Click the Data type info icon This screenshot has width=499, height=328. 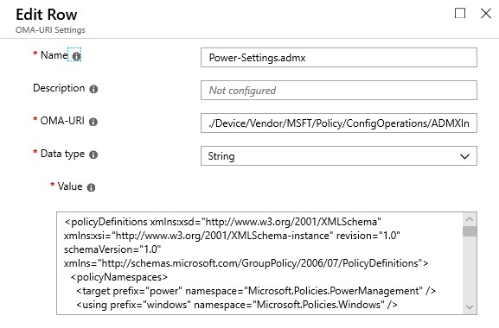93,155
